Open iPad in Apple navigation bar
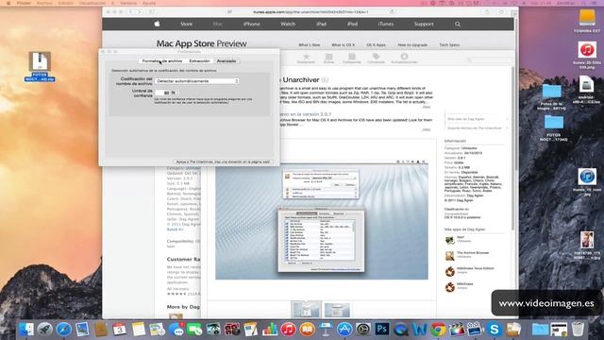This screenshot has width=604, height=340. click(x=321, y=24)
